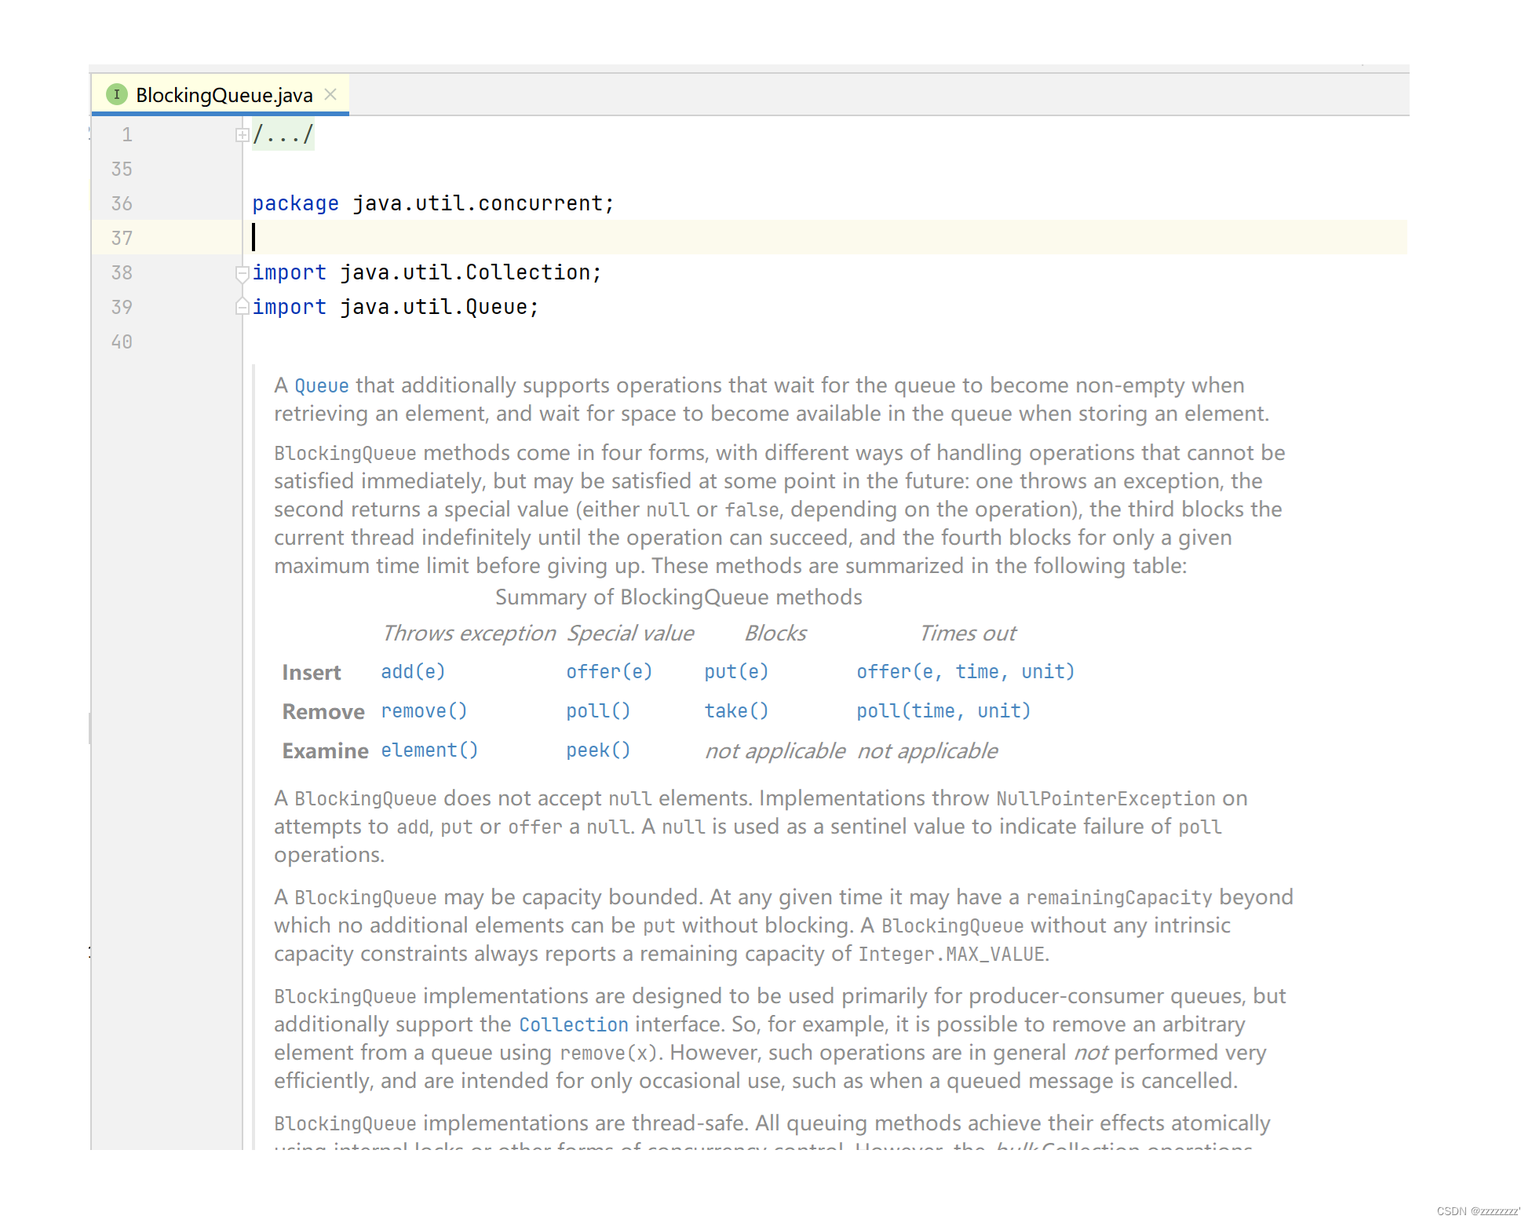The width and height of the screenshot is (1532, 1223).
Task: Click the 'Remove' row label
Action: [323, 712]
